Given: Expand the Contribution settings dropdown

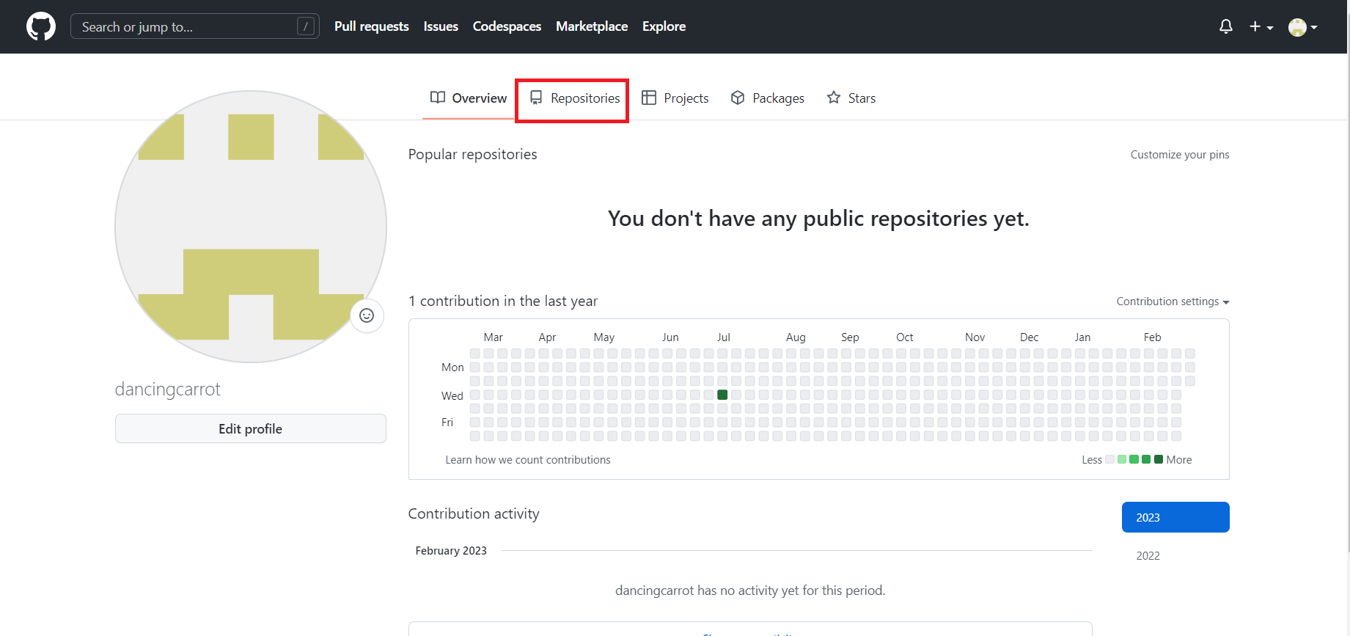Looking at the screenshot, I should coord(1173,301).
